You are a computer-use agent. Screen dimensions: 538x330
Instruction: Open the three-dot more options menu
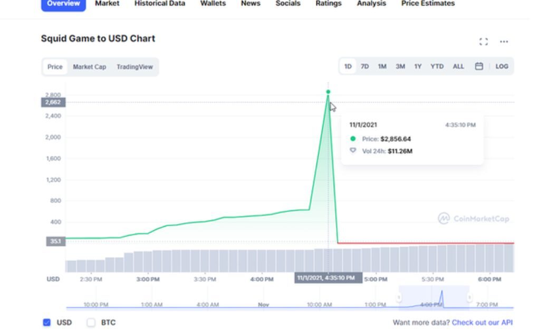point(504,42)
